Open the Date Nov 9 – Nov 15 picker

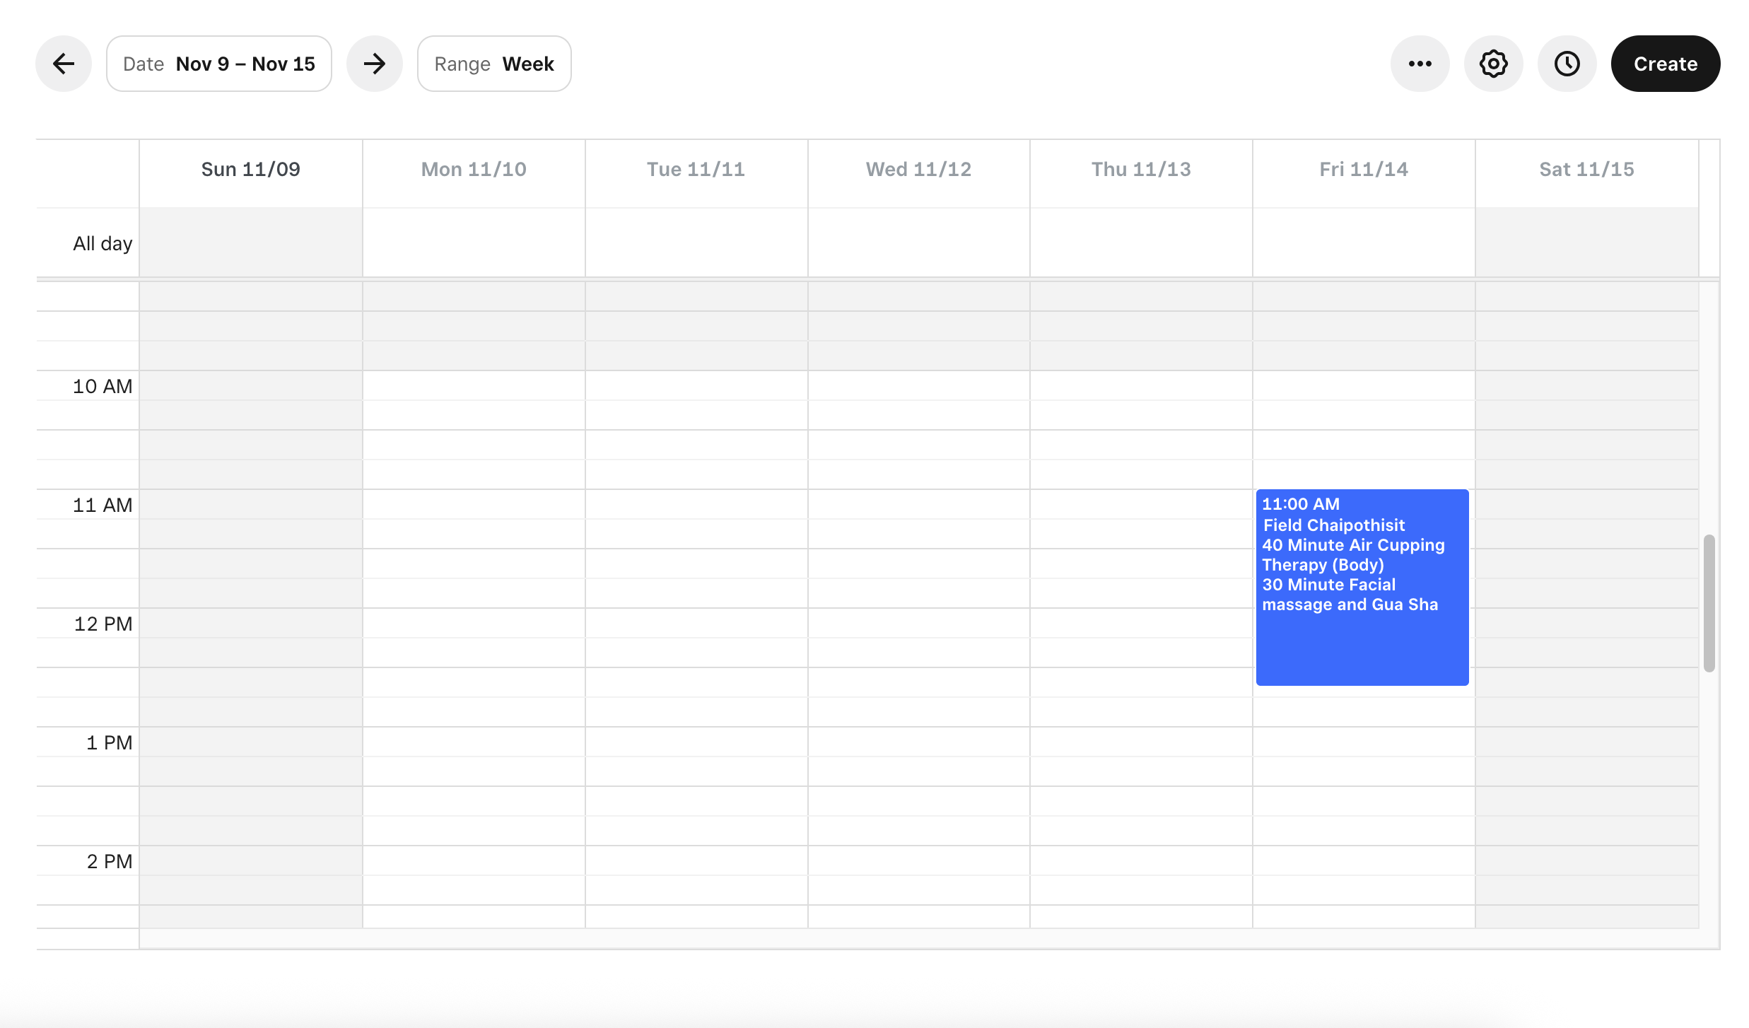coord(218,64)
